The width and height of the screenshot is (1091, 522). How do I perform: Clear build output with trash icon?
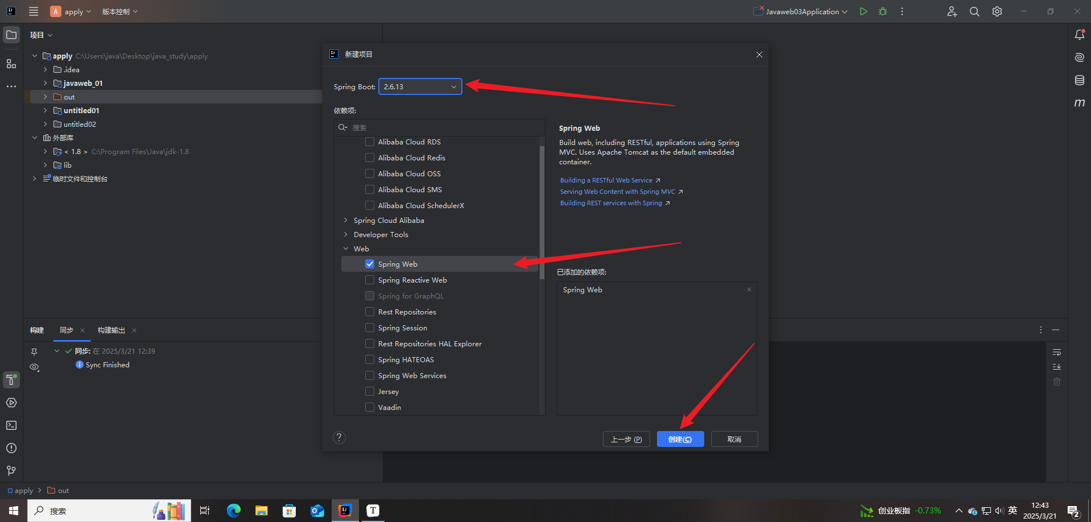point(1057,382)
